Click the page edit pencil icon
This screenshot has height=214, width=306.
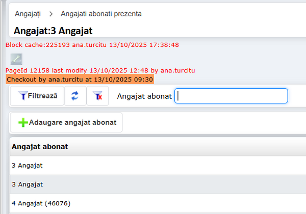click(x=16, y=59)
